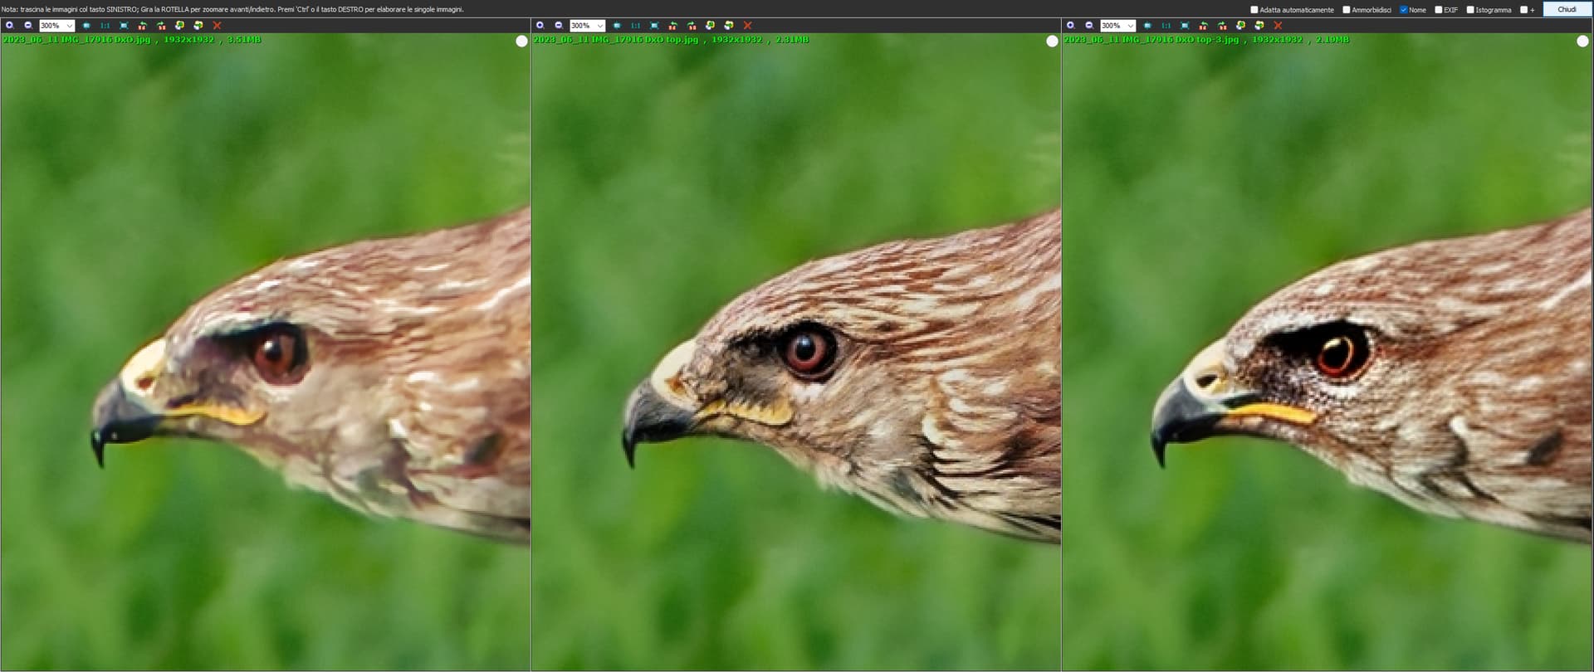Uncheck the 'Nome' checkbox
Image resolution: width=1594 pixels, height=672 pixels.
point(1404,10)
